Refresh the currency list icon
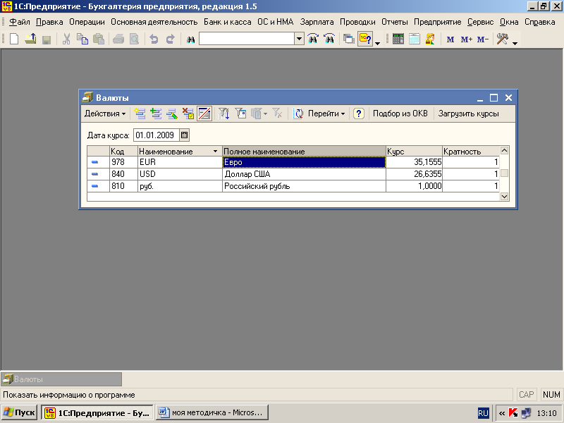The image size is (564, 423). point(298,114)
